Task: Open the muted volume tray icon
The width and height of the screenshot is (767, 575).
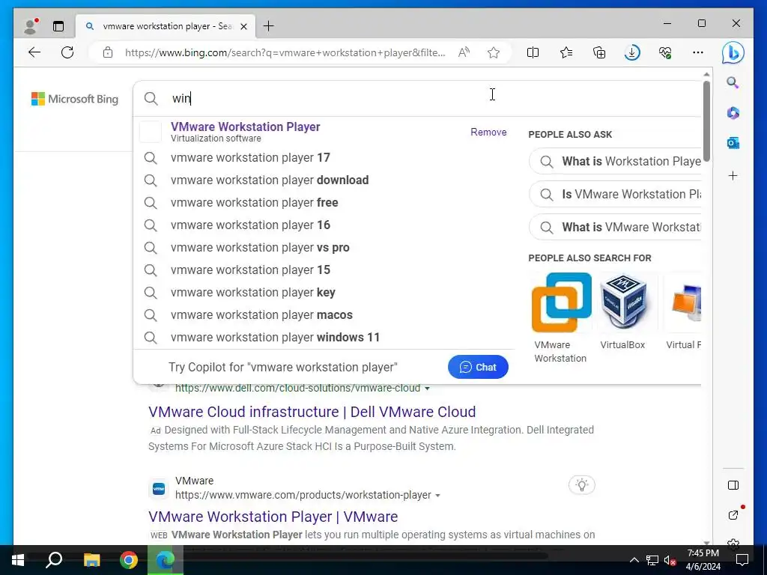Action: [x=670, y=560]
